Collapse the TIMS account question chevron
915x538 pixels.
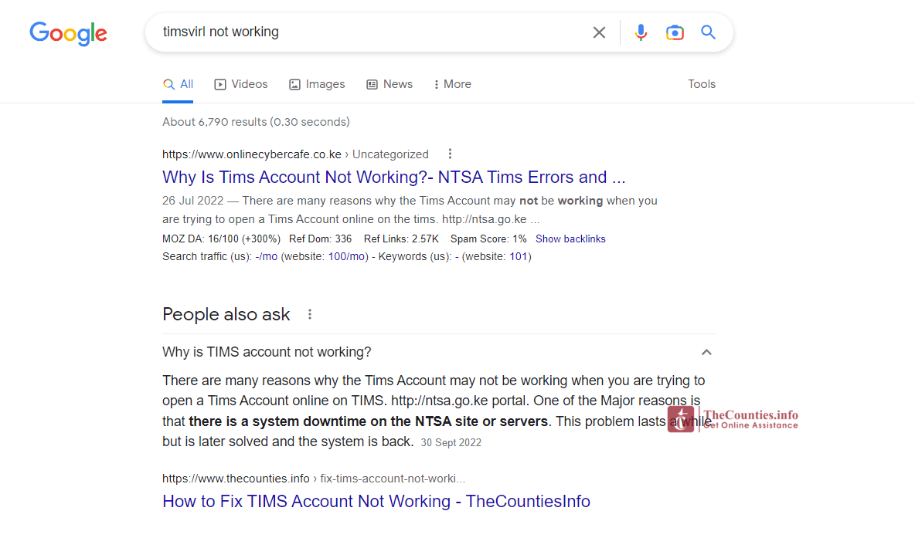tap(706, 352)
